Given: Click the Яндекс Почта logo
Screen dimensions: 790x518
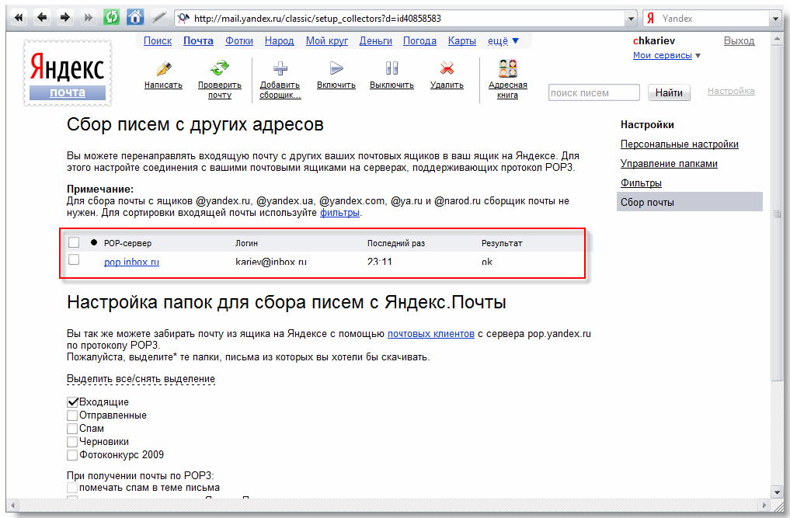Looking at the screenshot, I should [68, 74].
